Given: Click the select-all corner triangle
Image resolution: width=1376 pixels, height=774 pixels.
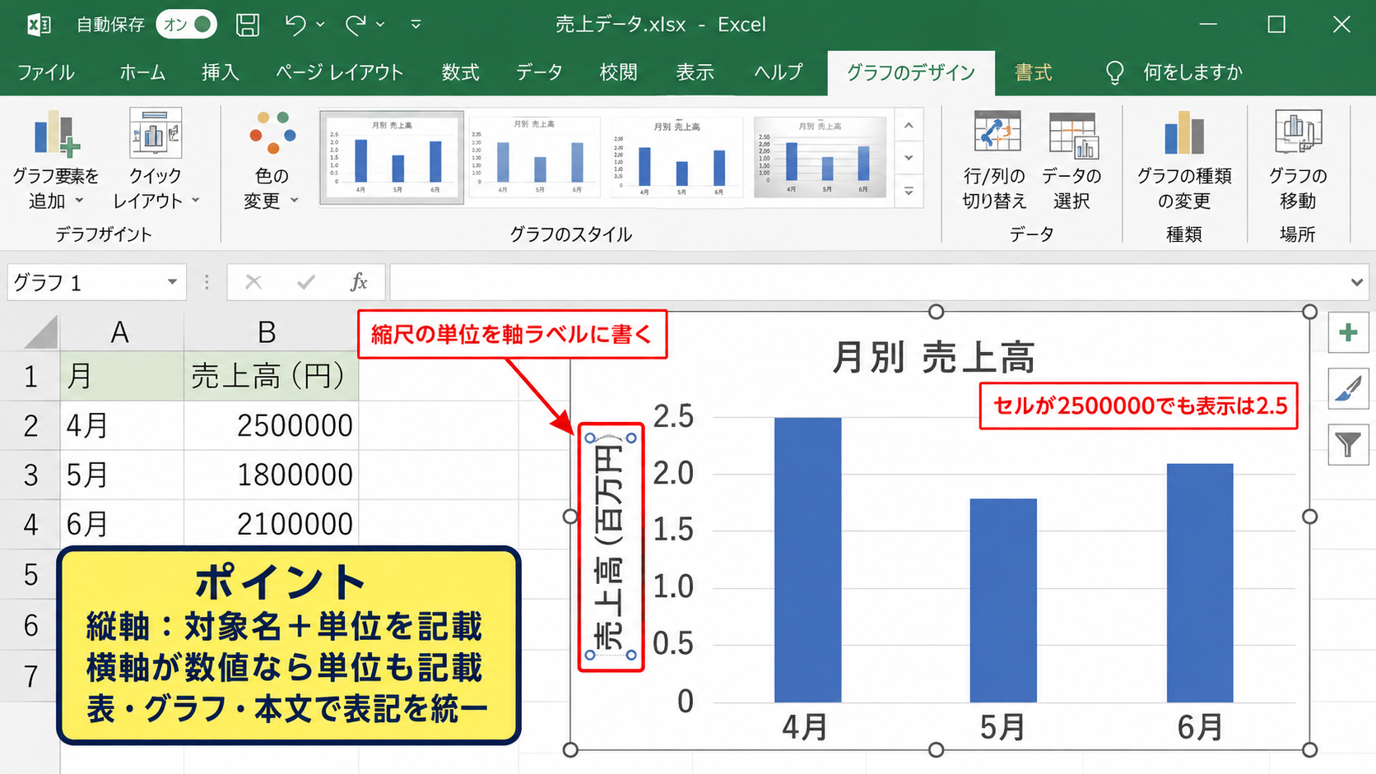Looking at the screenshot, I should coord(40,332).
